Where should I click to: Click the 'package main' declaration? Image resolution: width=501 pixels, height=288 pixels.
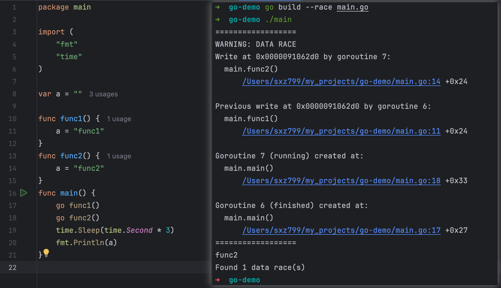point(65,7)
